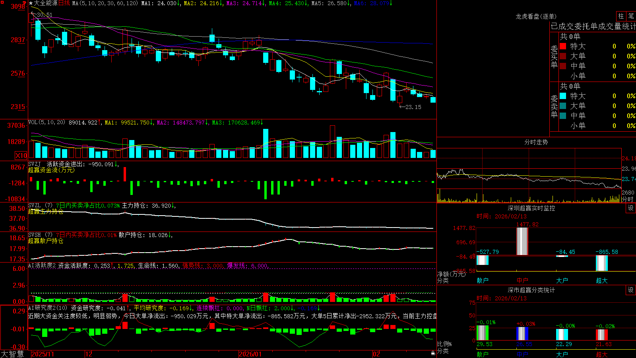The height and width of the screenshot is (358, 636).
Task: Click the red 特大 buy order swatch
Action: click(x=563, y=46)
